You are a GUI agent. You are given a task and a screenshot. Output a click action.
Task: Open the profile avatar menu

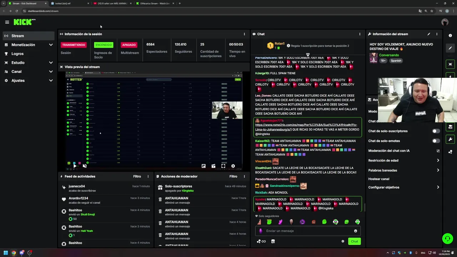[445, 22]
